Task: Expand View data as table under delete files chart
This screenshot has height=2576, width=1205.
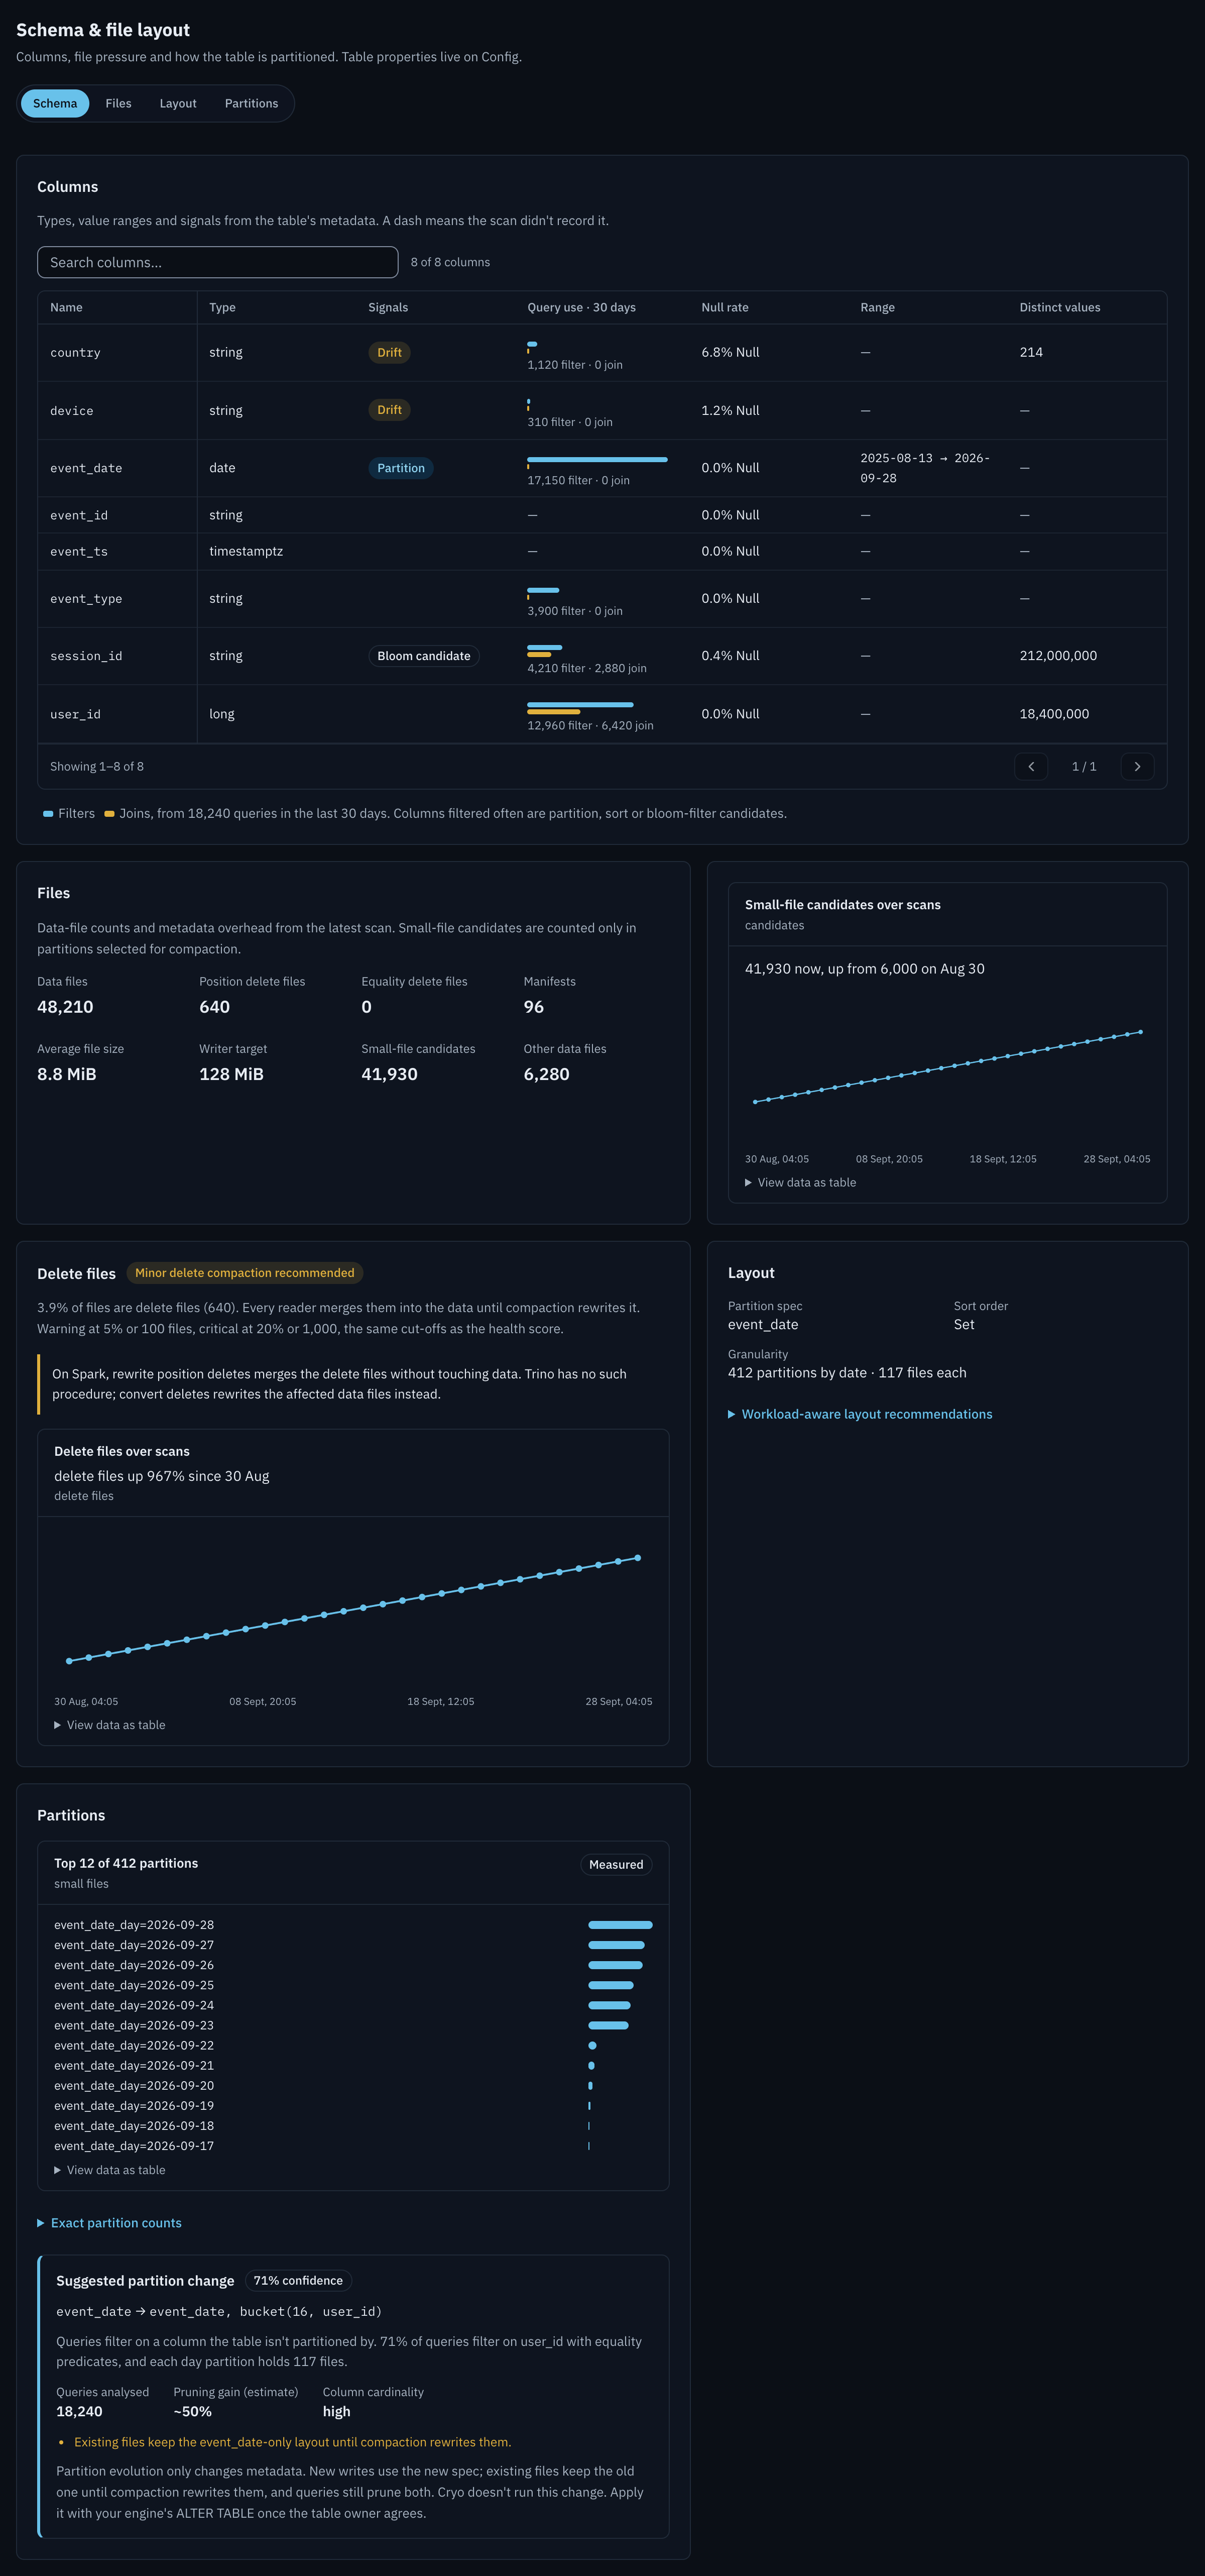Action: [x=110, y=1725]
